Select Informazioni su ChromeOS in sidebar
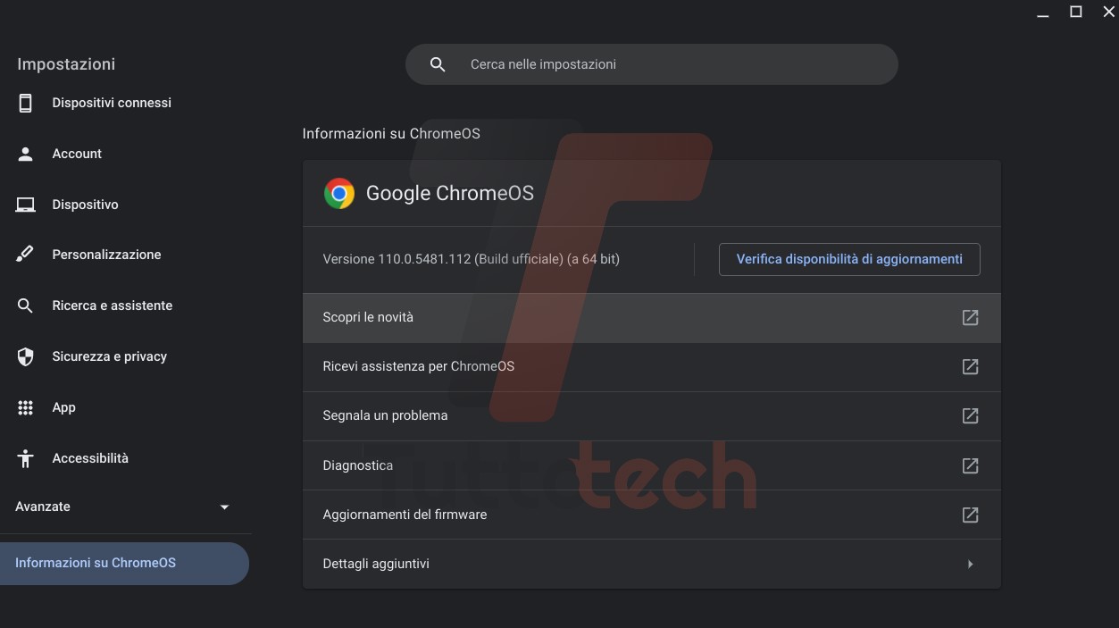 point(96,563)
